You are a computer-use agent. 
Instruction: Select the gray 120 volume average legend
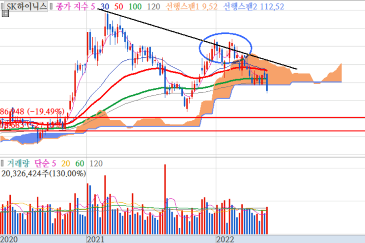pos(96,163)
